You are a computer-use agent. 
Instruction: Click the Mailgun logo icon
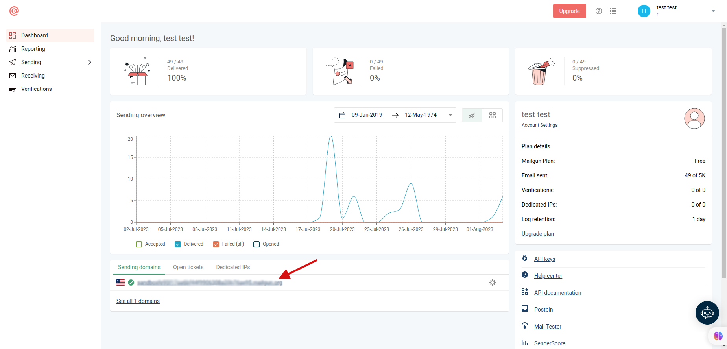14,11
